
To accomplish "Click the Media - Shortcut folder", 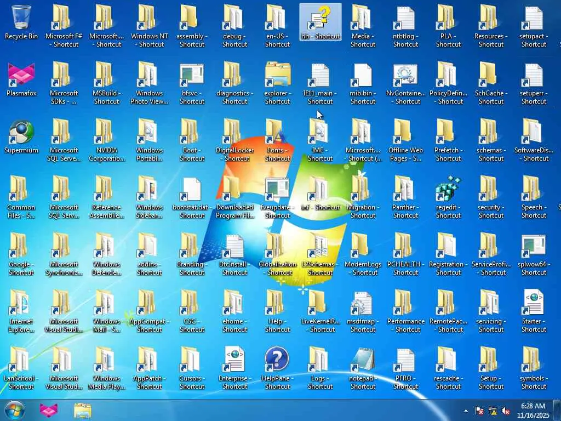I will click(363, 26).
